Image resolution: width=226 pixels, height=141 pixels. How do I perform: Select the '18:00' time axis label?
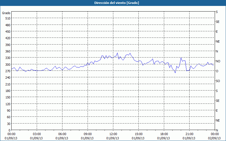tap(164, 134)
